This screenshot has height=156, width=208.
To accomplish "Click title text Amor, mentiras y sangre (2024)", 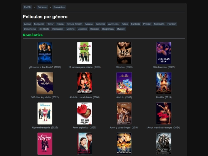I will pos(164,127).
